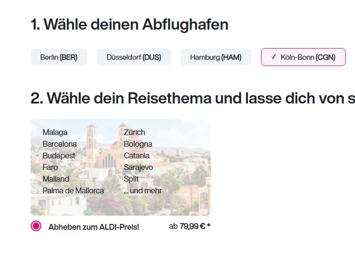Image resolution: width=355 pixels, height=256 pixels.
Task: Click Palma de Mallorca destination
Action: point(73,191)
